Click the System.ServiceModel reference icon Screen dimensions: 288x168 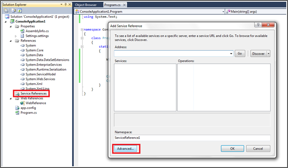[x=22, y=74]
